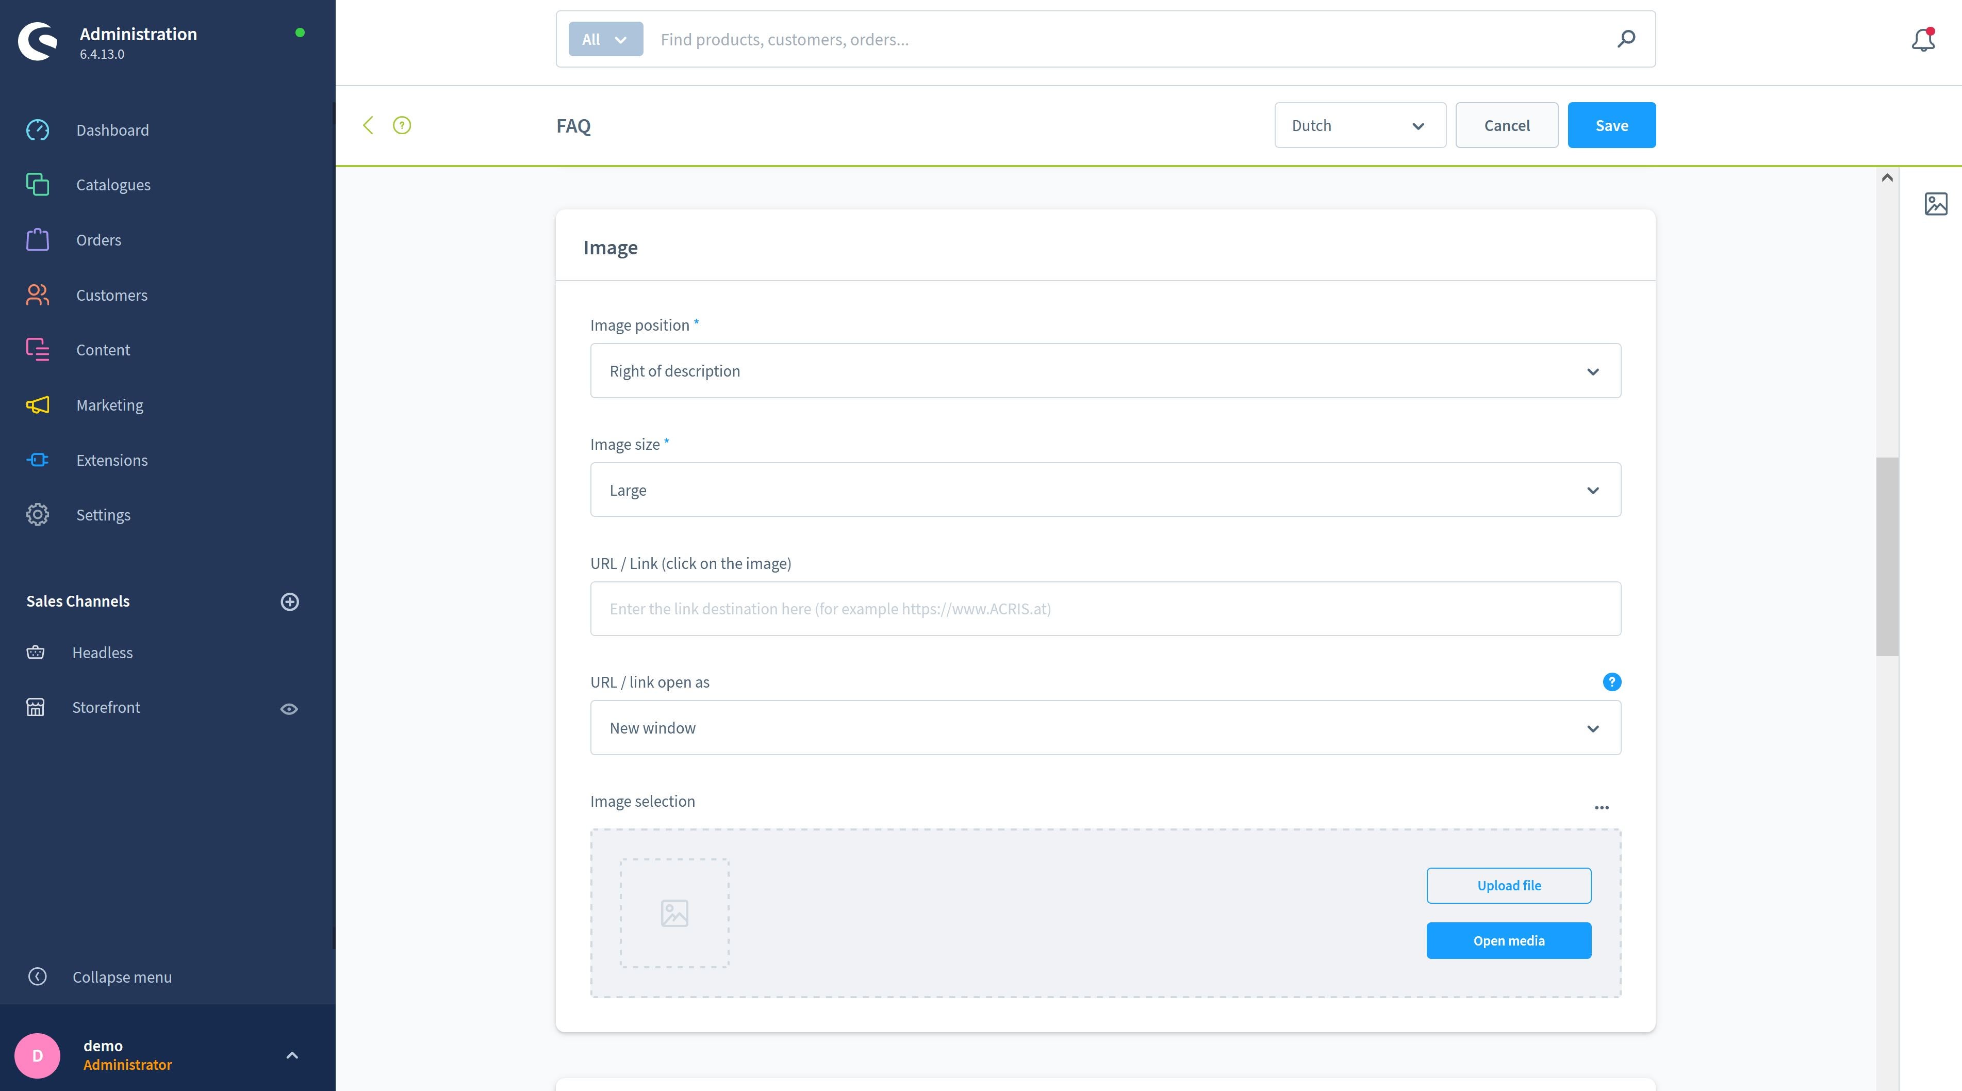Click the FAQ page title

click(573, 126)
